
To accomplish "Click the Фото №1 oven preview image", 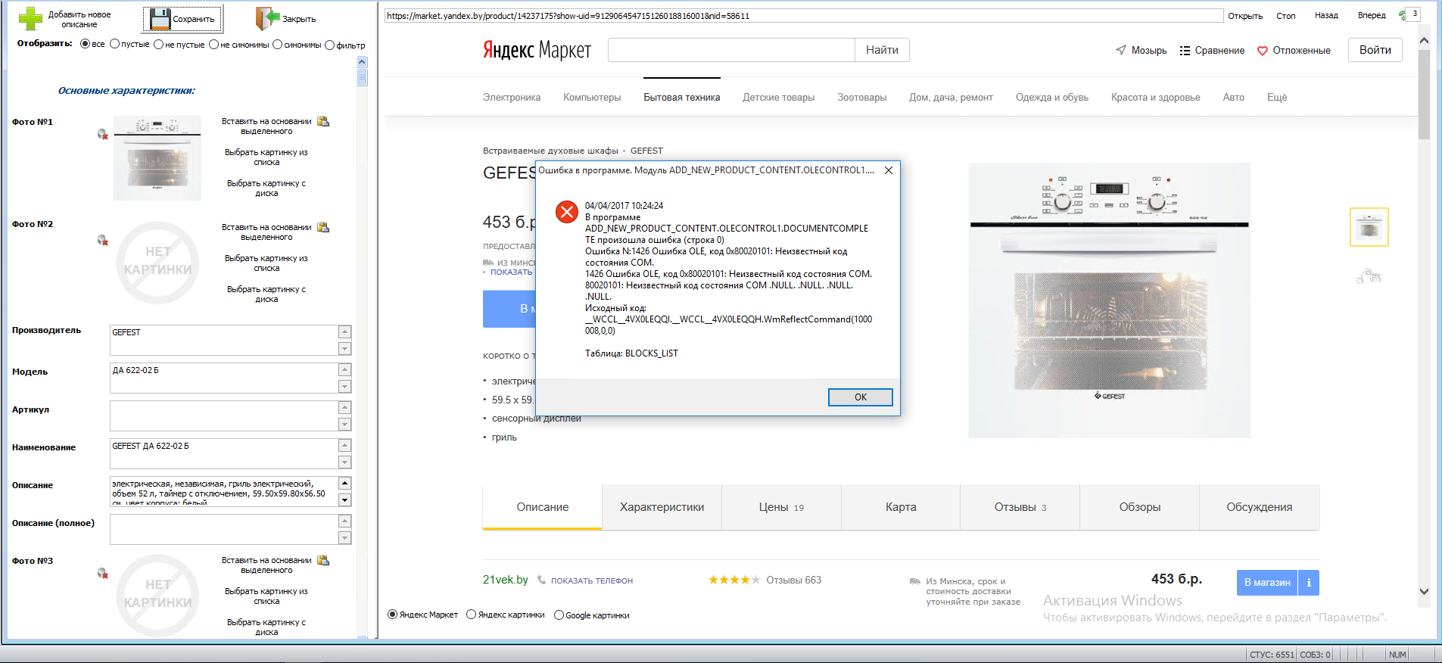I will click(x=157, y=157).
